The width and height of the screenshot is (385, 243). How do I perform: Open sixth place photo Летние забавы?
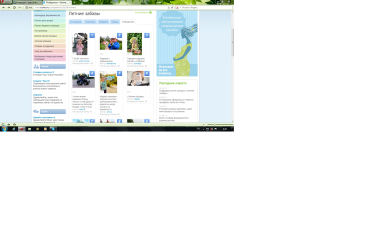click(x=138, y=78)
